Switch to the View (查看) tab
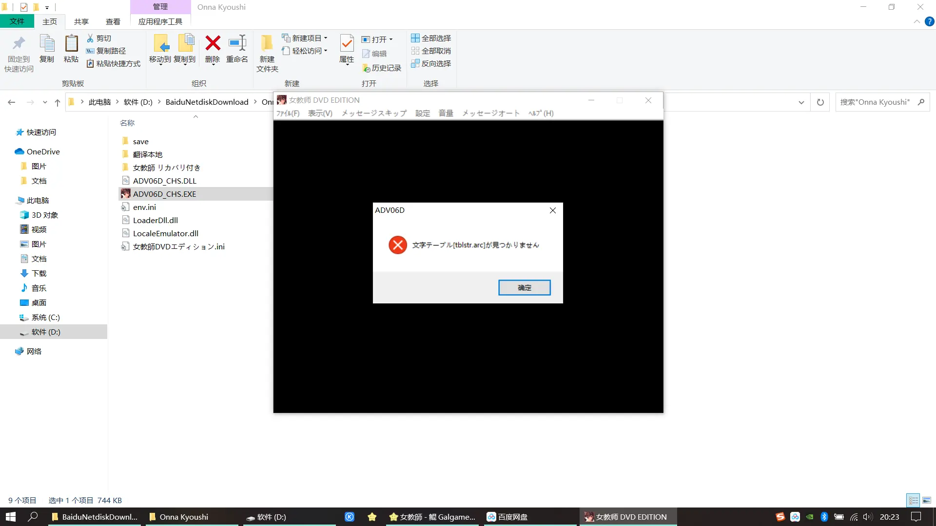The width and height of the screenshot is (936, 526). [x=113, y=21]
